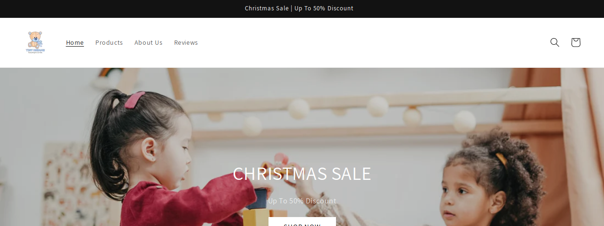Select the CHRISTMAS SALE banner heading
The width and height of the screenshot is (604, 226).
pos(302,174)
